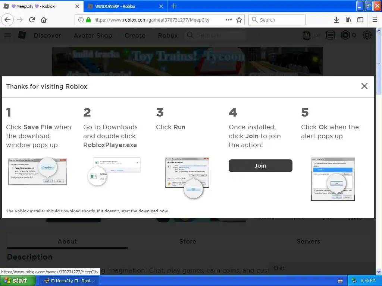Open page actions three-dot menu
The height and width of the screenshot is (286, 382).
229,20
